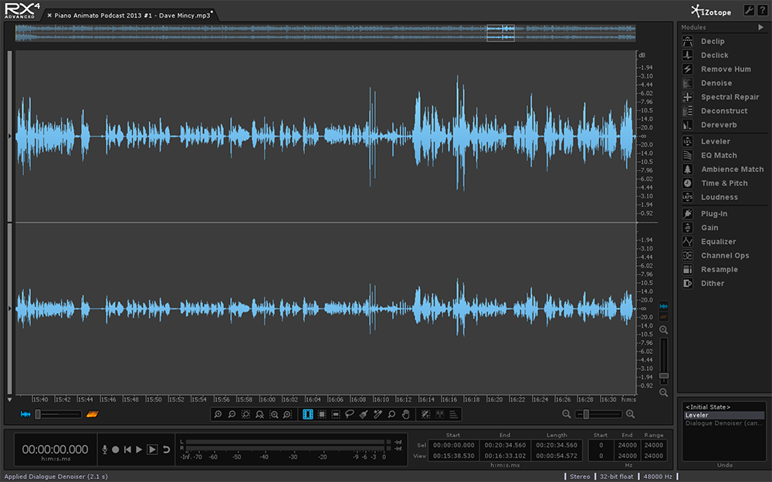Close the Piano Animato Podcast tab
Screen dimensions: 772x482
point(49,15)
